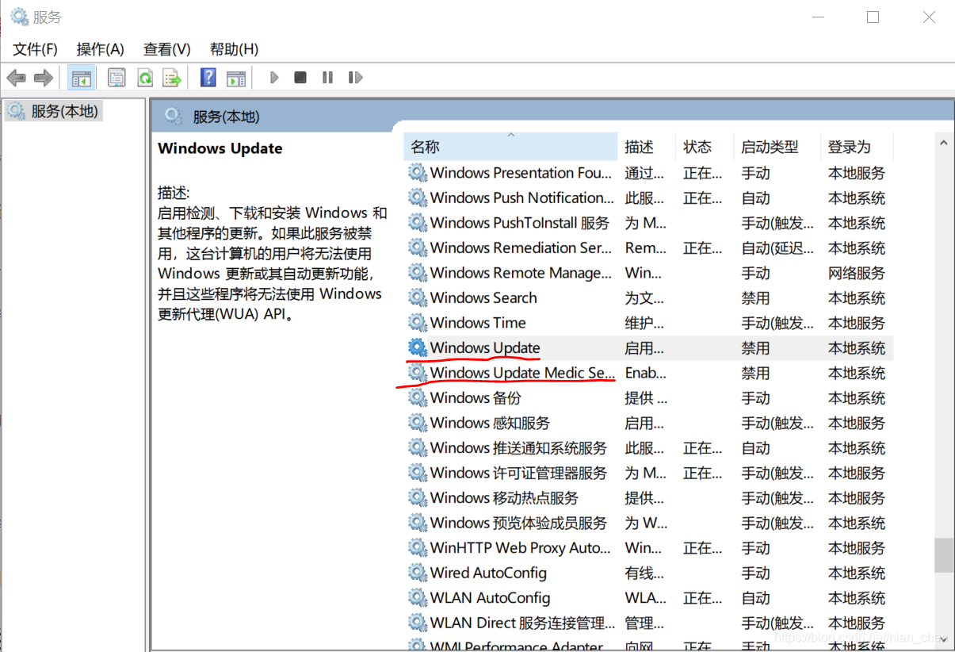Sort by the 名称 column header
The width and height of the screenshot is (955, 652).
click(510, 147)
